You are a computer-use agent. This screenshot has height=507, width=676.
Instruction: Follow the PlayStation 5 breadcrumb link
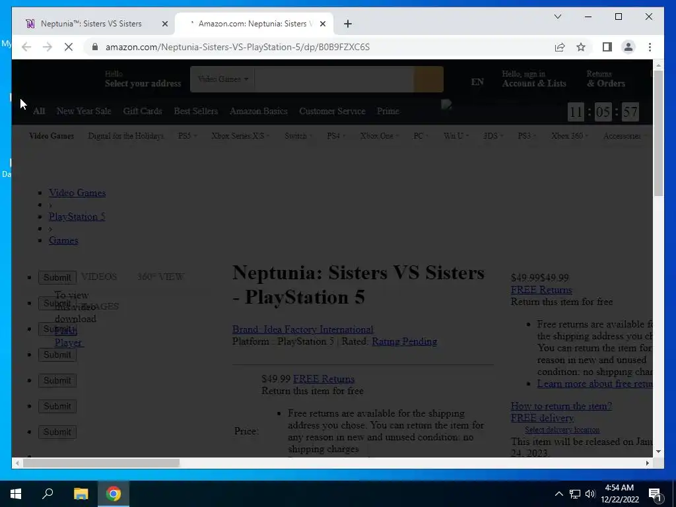77,217
